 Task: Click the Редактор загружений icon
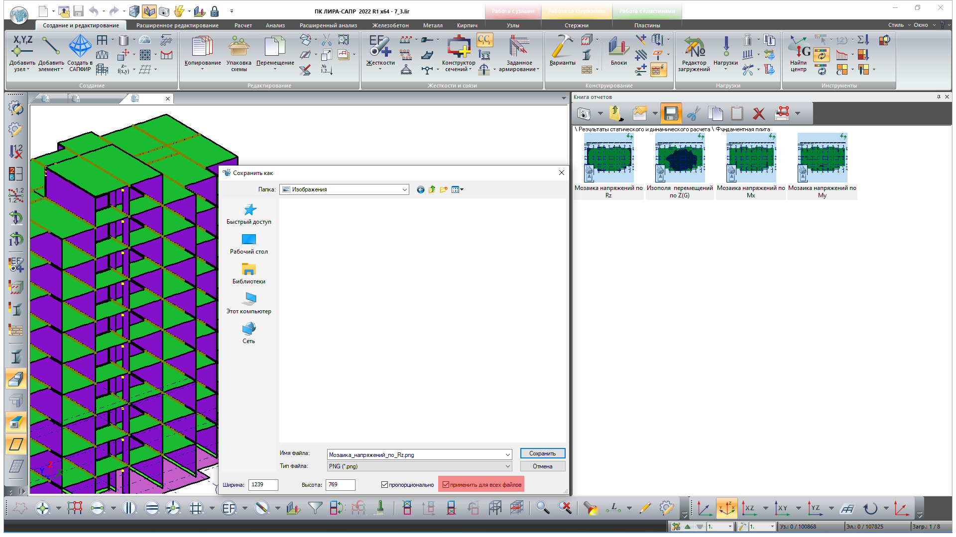pyautogui.click(x=694, y=46)
